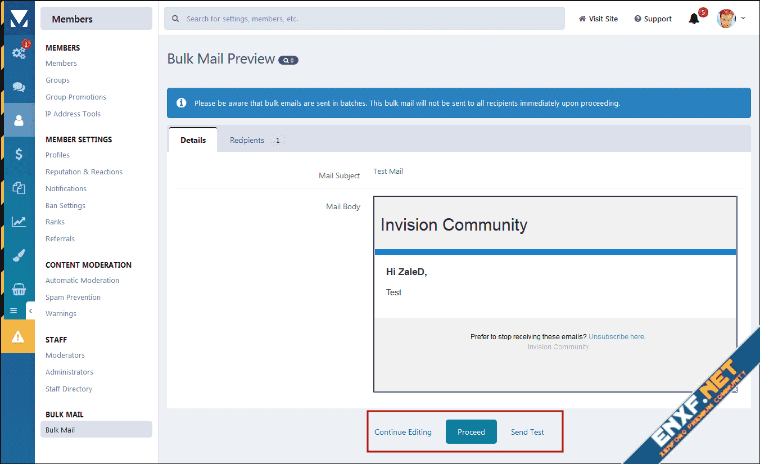The width and height of the screenshot is (760, 464).
Task: Switch to the Recipients tab
Action: point(247,140)
